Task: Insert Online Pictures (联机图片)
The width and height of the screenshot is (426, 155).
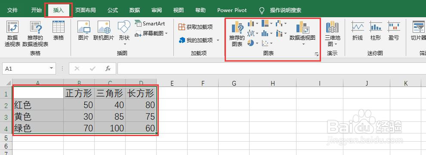Action: click(104, 31)
